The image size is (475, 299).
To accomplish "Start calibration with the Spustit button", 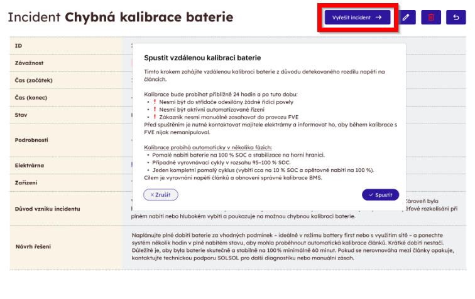I will 380,195.
